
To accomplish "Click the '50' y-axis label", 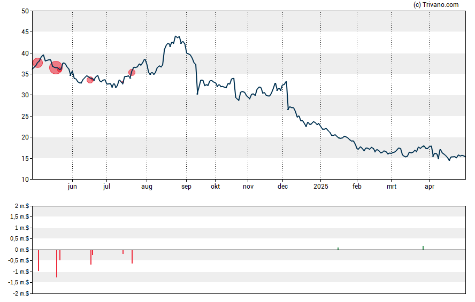I will click(x=25, y=11).
